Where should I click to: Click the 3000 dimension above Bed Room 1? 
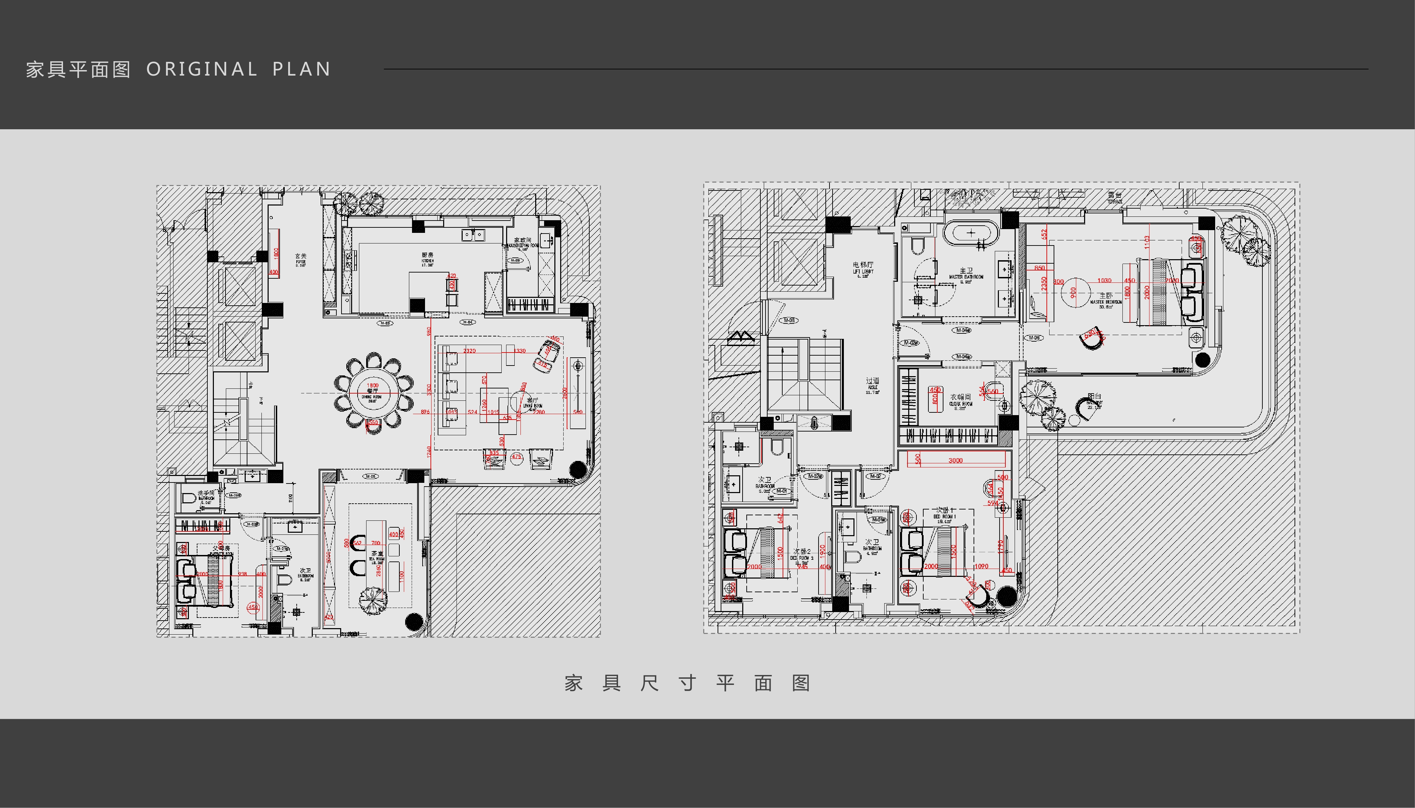pos(955,461)
